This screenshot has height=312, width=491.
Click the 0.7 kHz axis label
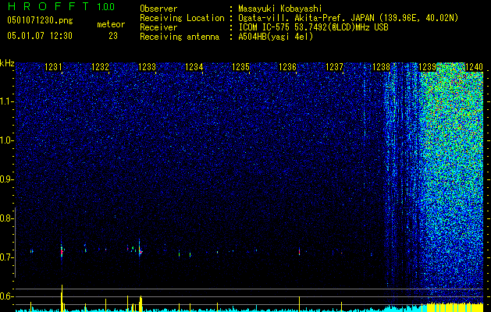click(x=5, y=257)
